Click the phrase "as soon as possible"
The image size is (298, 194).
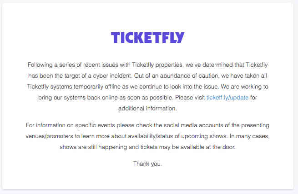coord(151,98)
